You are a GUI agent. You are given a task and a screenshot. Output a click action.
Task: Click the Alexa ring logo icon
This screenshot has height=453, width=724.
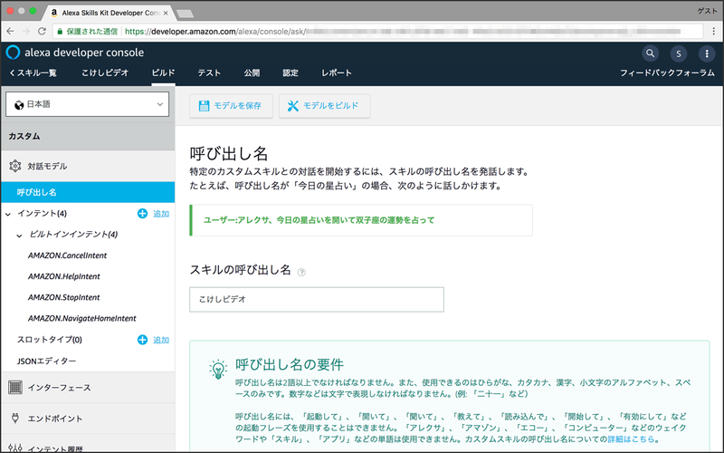(x=13, y=53)
